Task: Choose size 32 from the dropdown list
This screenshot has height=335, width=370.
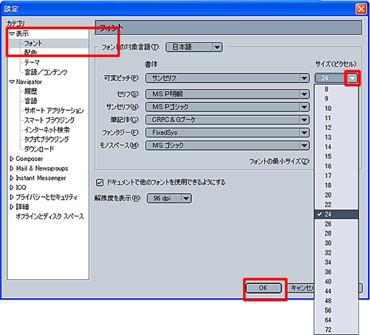Action: 336,253
